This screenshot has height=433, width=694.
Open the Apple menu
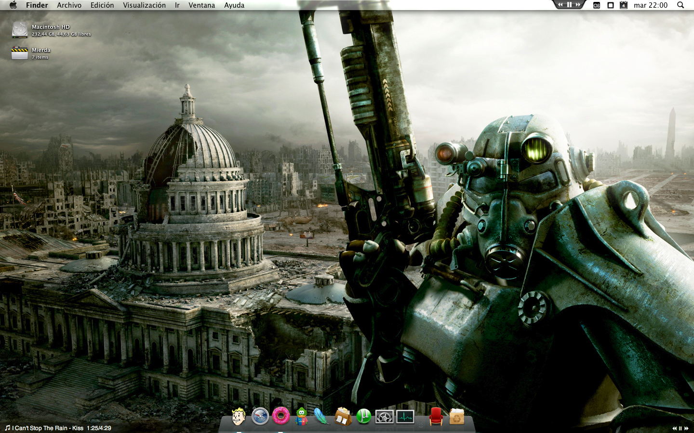pos(13,5)
